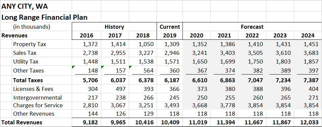The height and width of the screenshot is (127, 322).
Task: Select the 2016 year column header
Action: coord(87,35)
